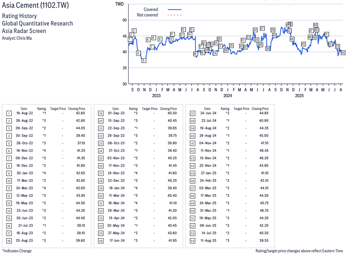
Task: Click the red dotted Not covered legend line
Action: coord(175,15)
